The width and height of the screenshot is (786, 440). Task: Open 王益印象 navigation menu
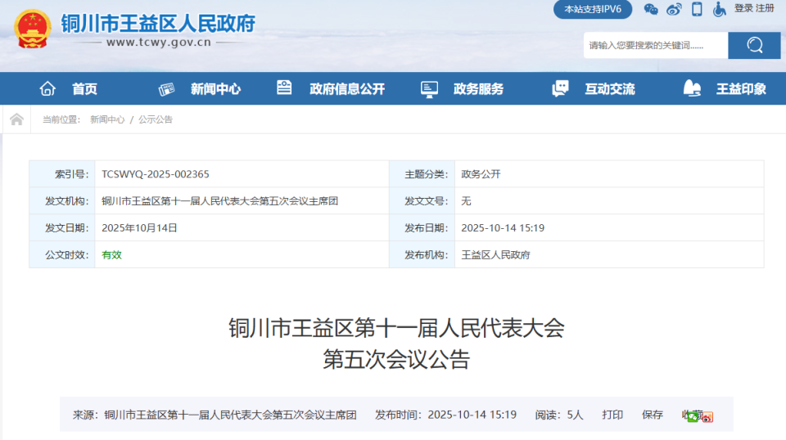pyautogui.click(x=741, y=89)
